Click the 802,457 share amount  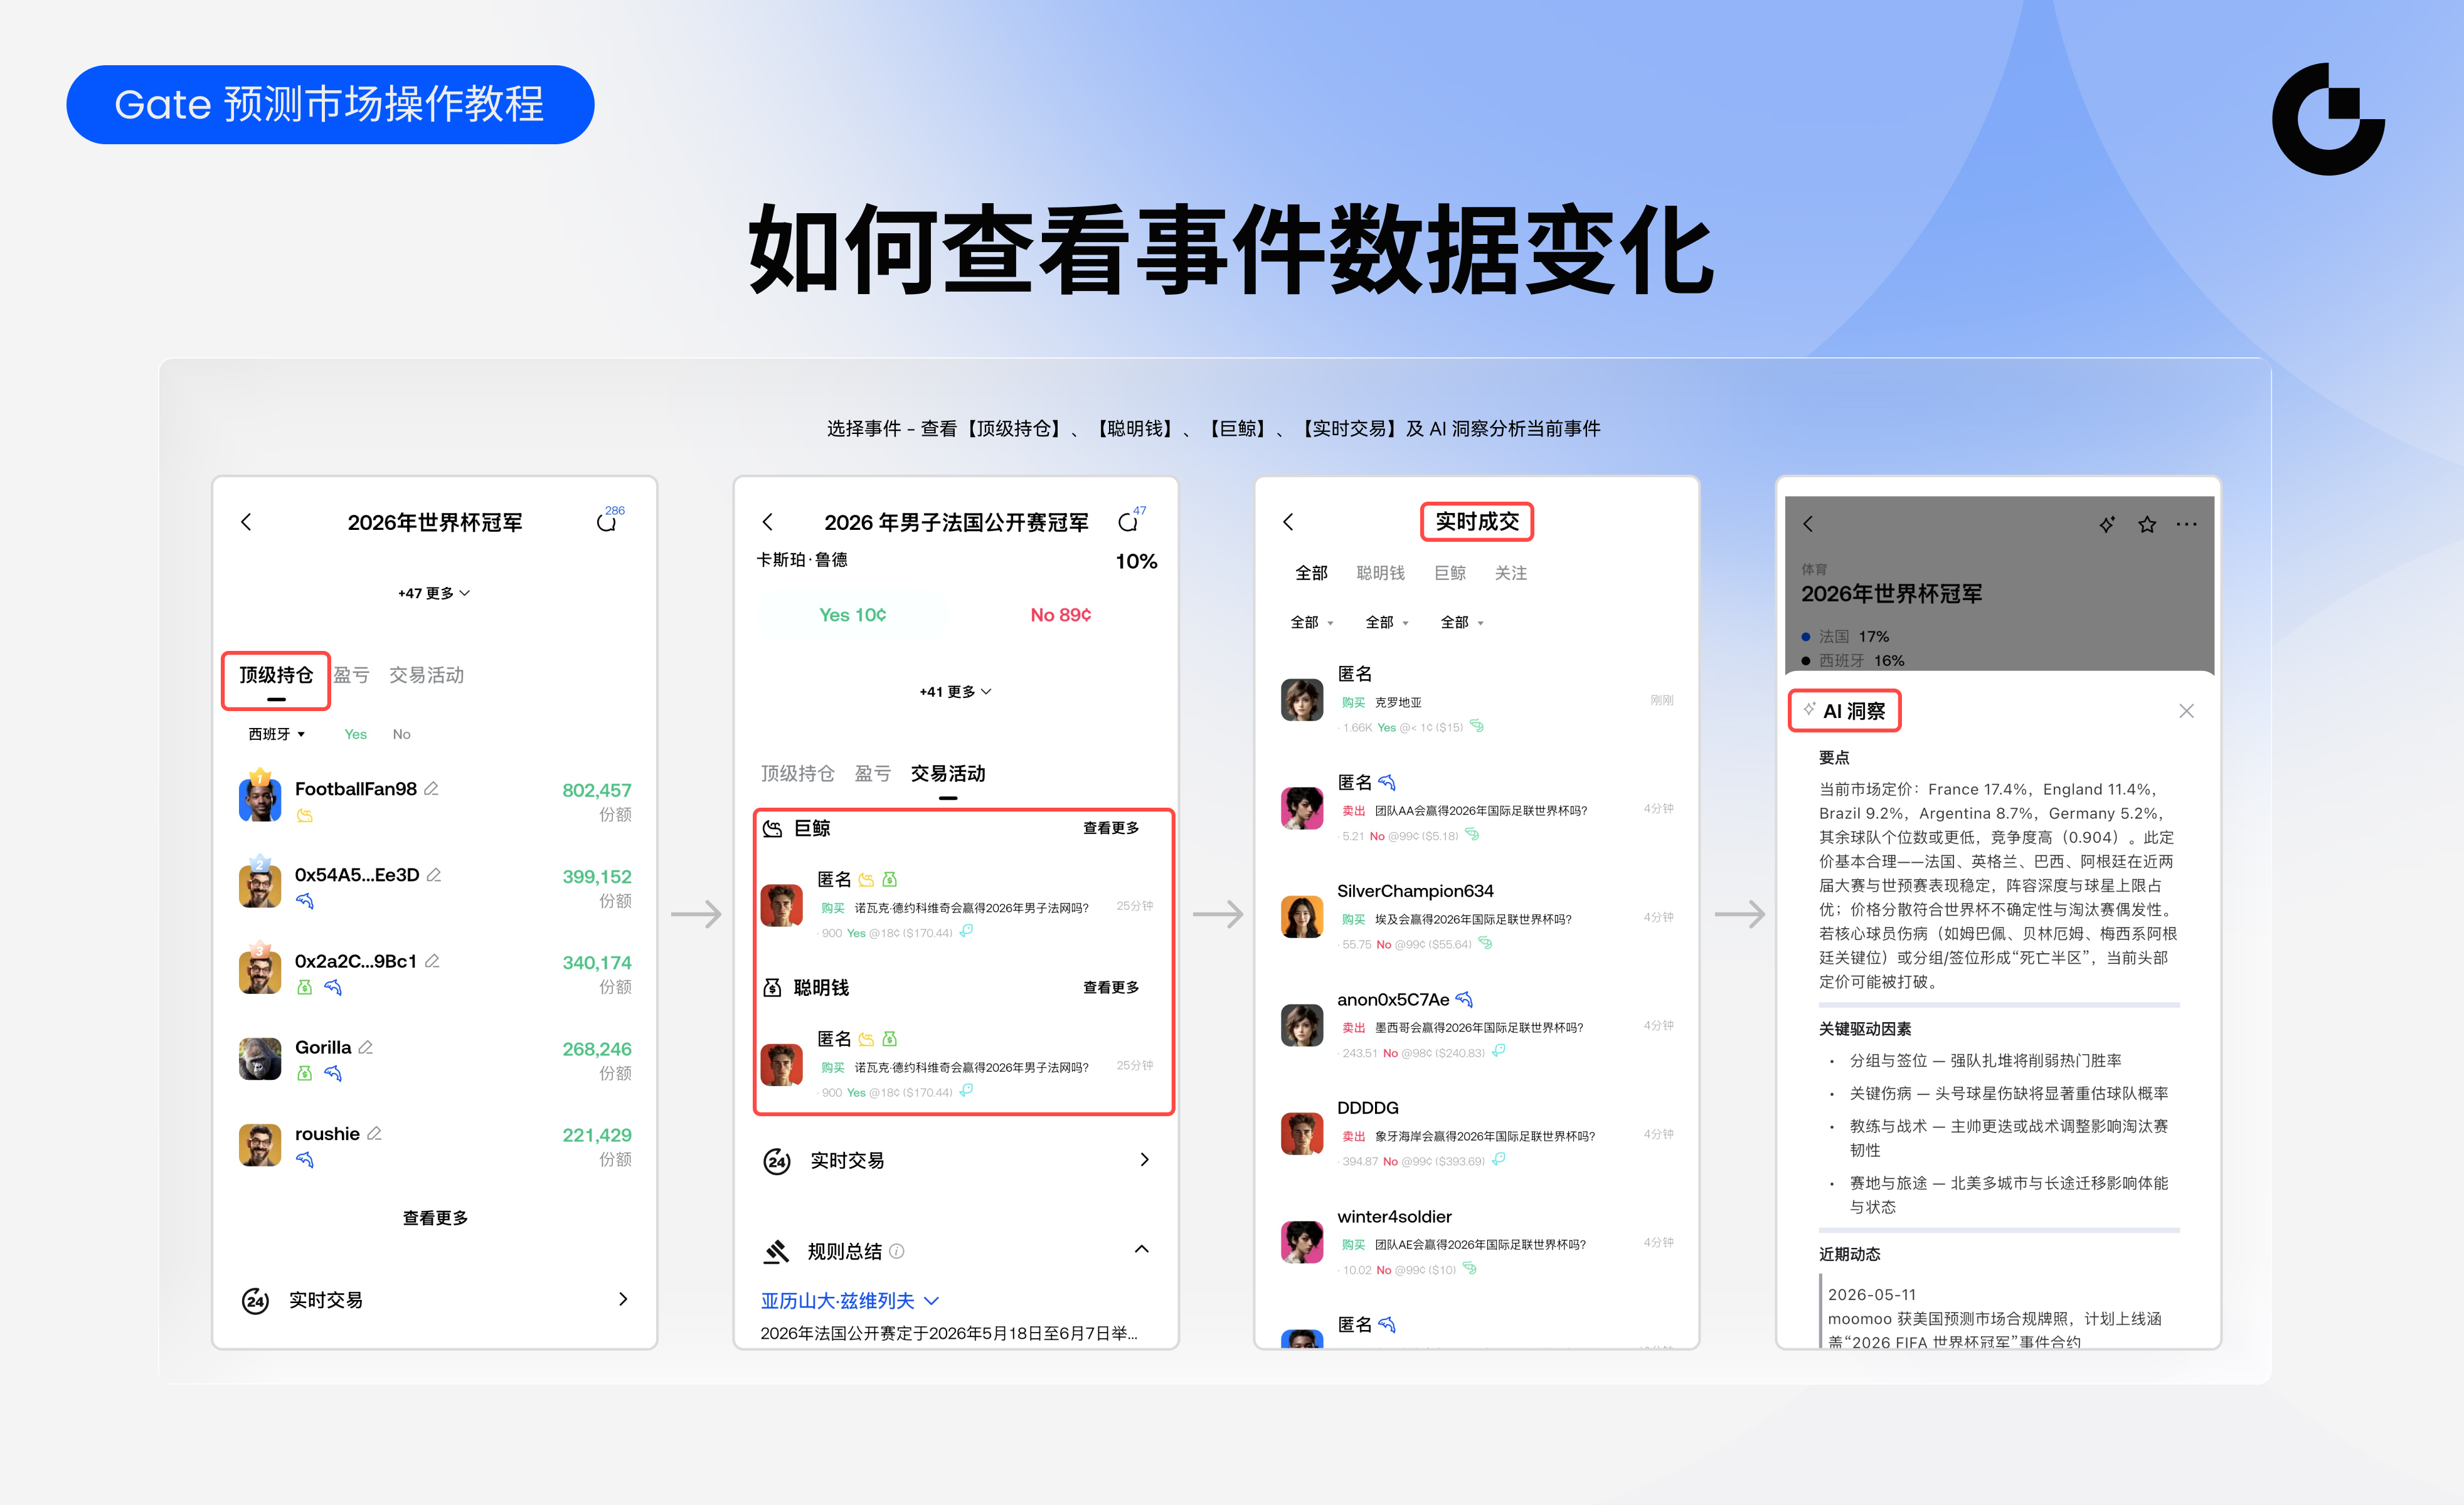point(597,790)
